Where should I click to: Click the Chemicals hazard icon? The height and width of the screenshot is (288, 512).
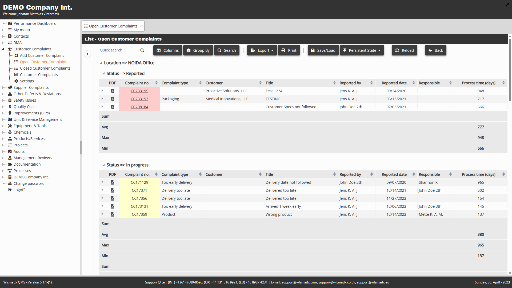10,132
